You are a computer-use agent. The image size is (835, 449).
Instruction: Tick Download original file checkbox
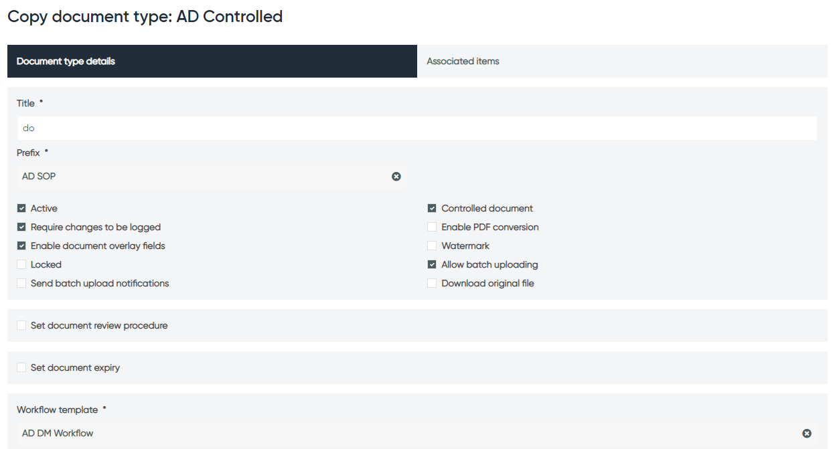[x=432, y=283]
